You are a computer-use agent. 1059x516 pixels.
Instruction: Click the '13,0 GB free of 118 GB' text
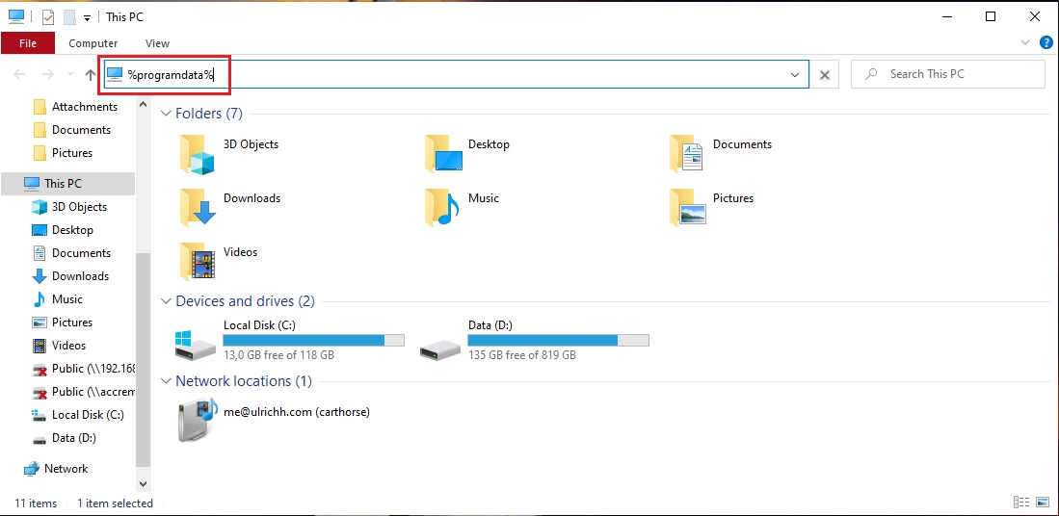point(278,355)
